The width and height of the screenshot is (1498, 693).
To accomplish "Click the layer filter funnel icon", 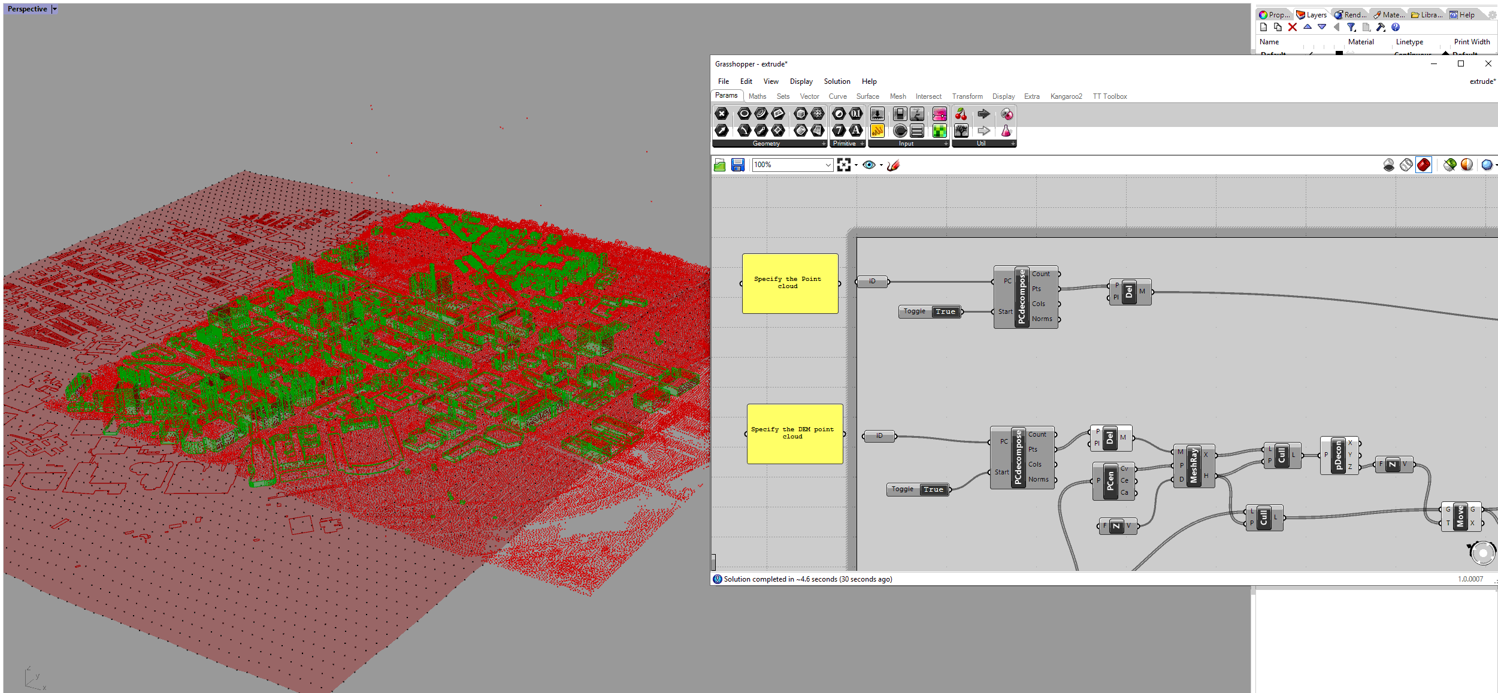I will coord(1351,27).
